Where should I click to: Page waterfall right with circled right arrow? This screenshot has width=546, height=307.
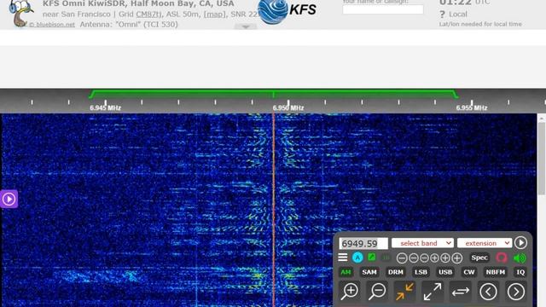[515, 291]
